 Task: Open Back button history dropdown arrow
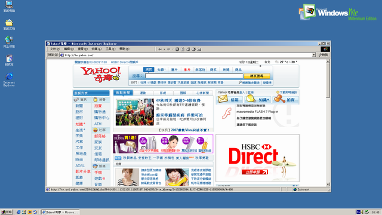[x=164, y=49]
